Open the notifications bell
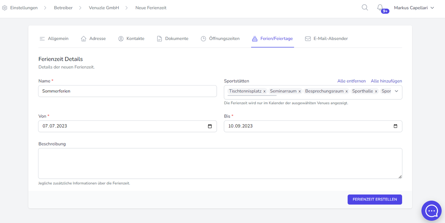 [380, 8]
